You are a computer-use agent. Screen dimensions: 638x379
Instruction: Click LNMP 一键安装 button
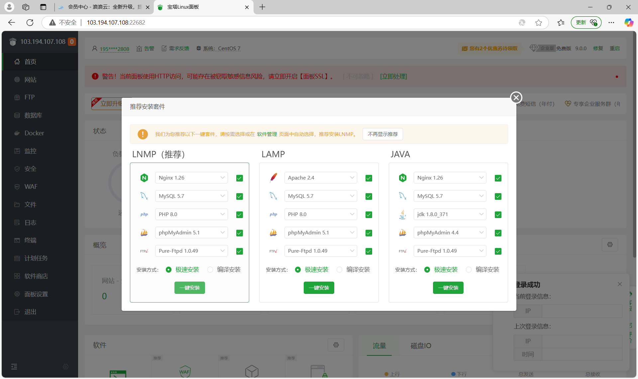[189, 288]
